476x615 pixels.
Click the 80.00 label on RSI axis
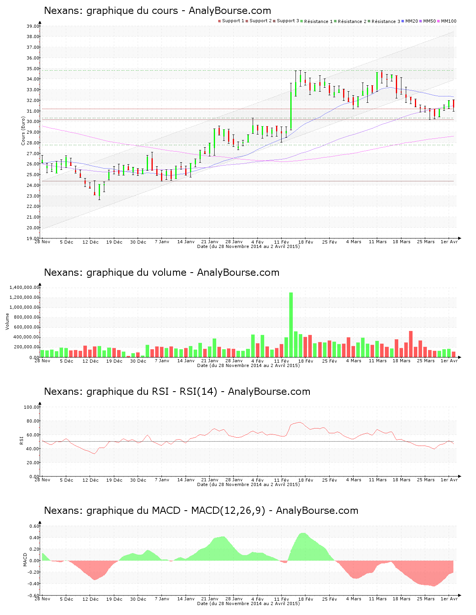tap(31, 421)
